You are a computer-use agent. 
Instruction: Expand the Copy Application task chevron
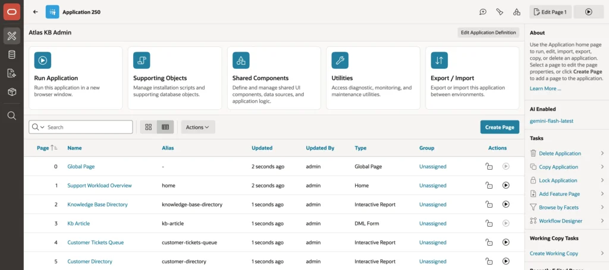602,167
